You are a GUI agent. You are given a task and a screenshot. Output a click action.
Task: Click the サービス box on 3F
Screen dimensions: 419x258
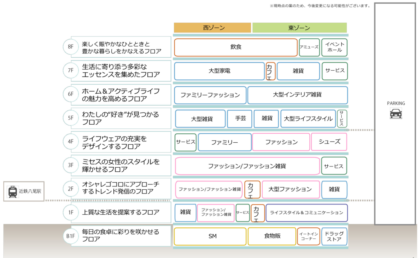tap(334, 166)
